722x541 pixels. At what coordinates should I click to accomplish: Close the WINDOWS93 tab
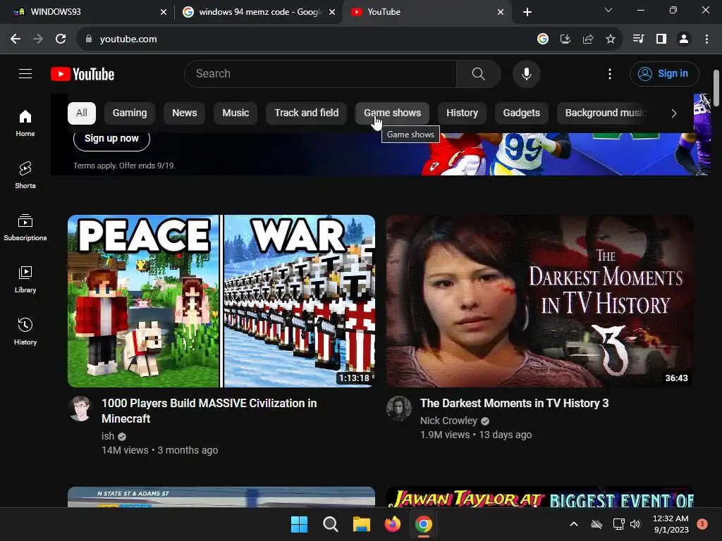(164, 12)
